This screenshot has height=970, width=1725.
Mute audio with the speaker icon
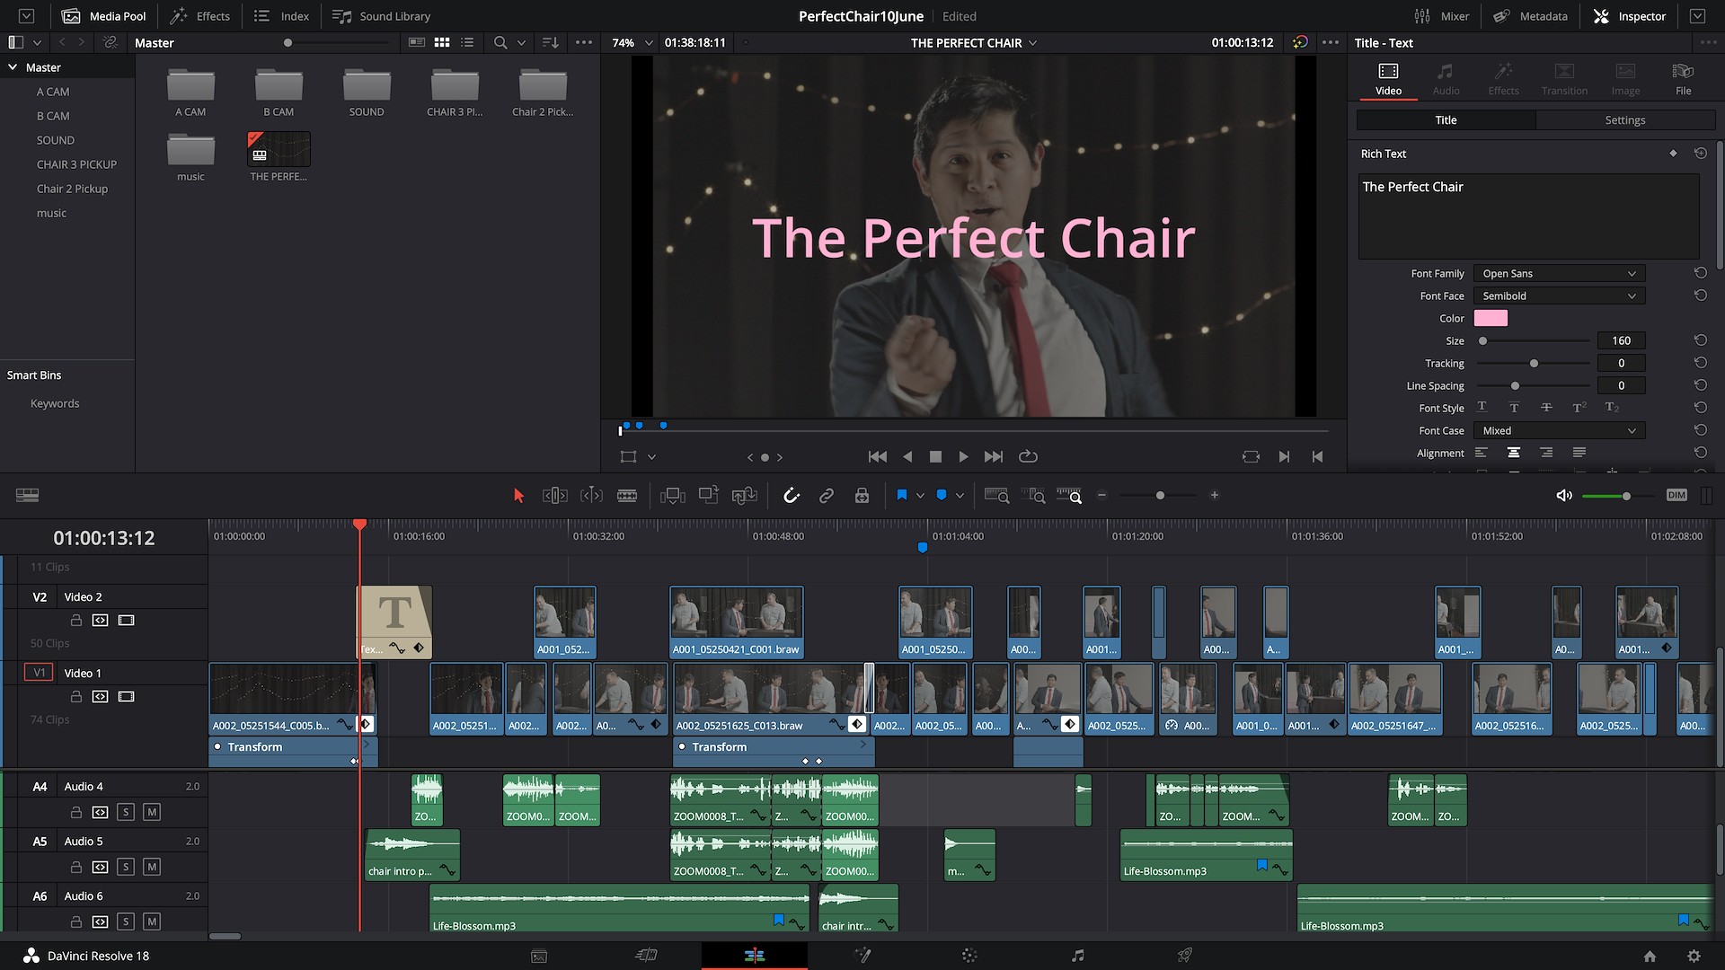click(x=1564, y=495)
